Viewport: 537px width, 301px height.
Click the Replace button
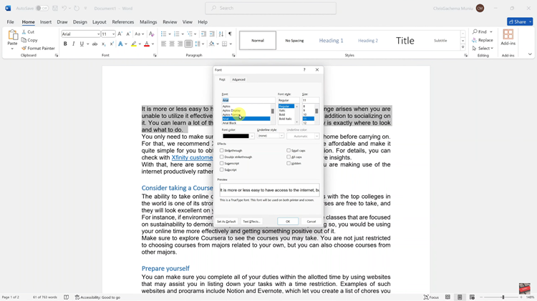coord(483,40)
